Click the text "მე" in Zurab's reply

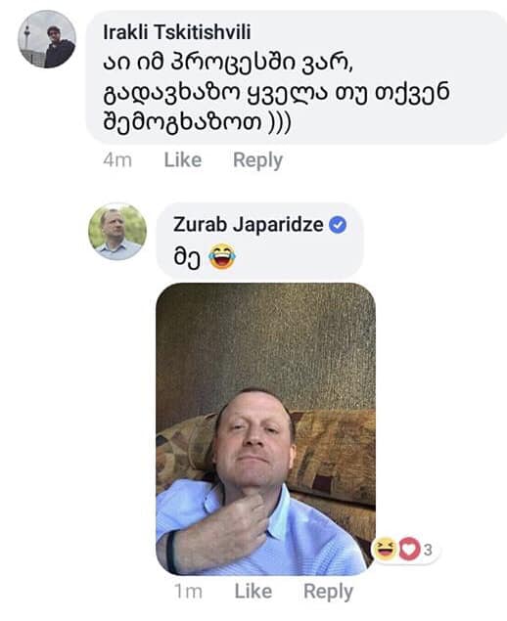coord(187,256)
